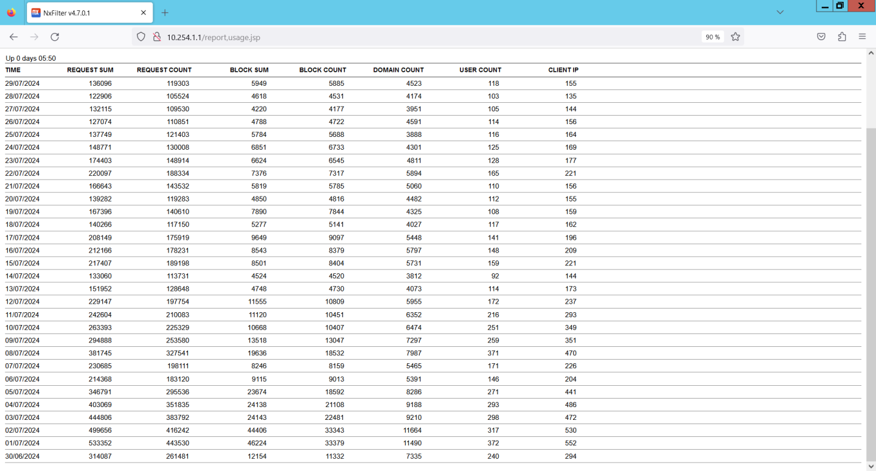Click block sum 23674 for 05/07/2024
This screenshot has width=876, height=471.
point(257,392)
